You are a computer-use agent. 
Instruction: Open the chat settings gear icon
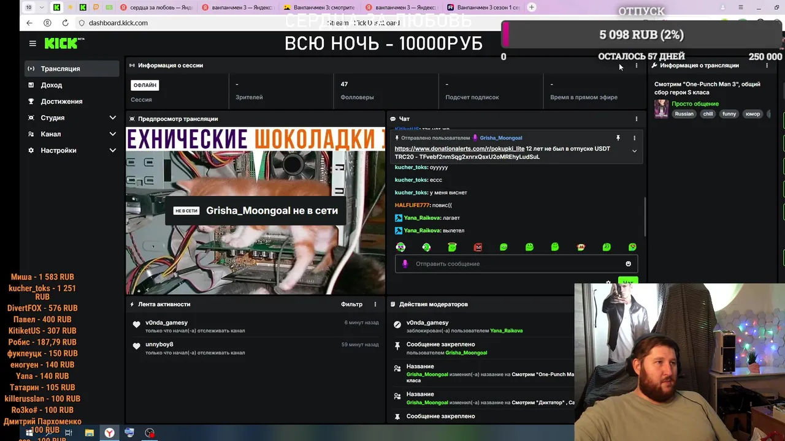pyautogui.click(x=608, y=283)
